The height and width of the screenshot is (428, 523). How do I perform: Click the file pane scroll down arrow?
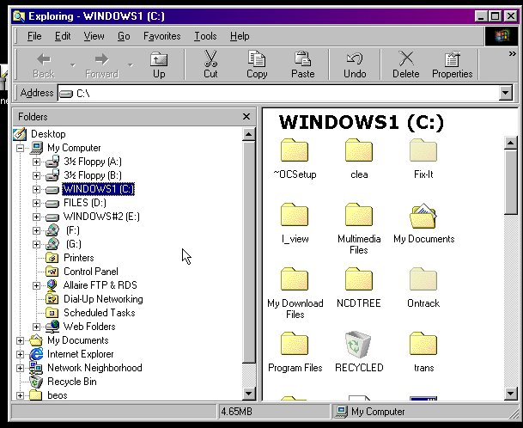pos(511,394)
